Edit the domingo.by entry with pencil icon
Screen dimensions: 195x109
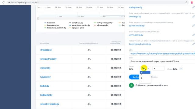click(193, 16)
